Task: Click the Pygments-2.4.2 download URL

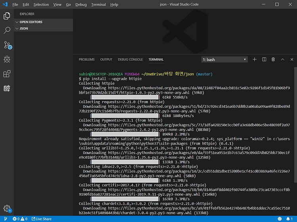Action: [x=184, y=127]
